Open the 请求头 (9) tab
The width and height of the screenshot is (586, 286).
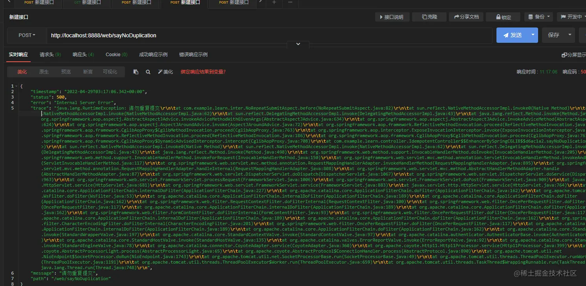pos(50,55)
